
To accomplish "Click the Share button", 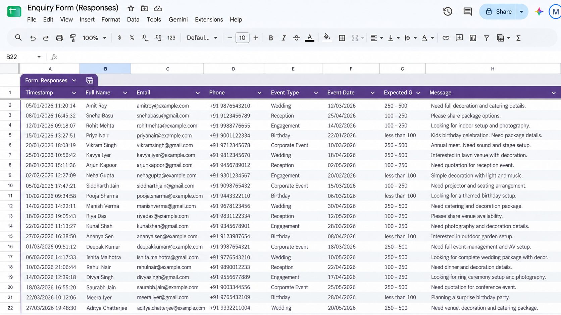I will coord(498,11).
